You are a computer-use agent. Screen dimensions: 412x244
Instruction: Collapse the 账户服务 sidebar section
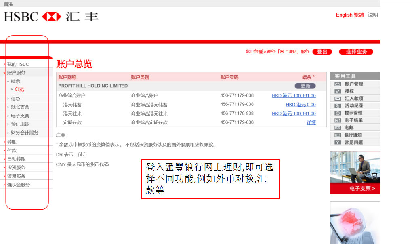pos(4,73)
